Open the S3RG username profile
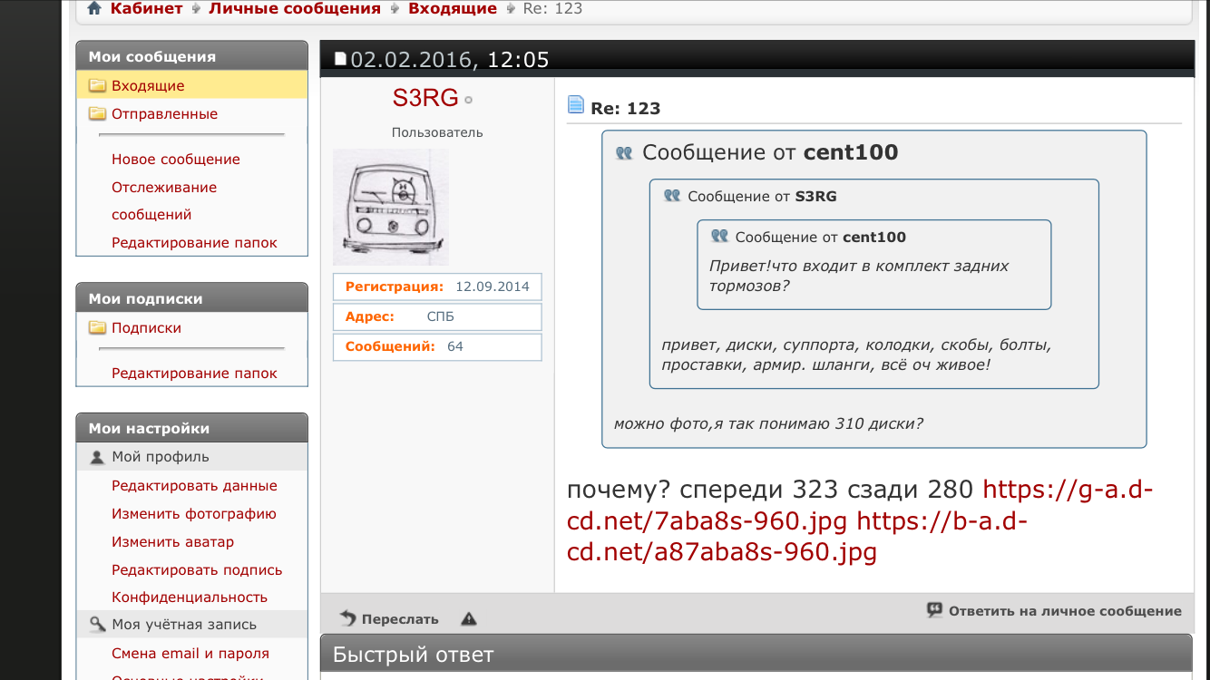This screenshot has width=1210, height=680. (x=425, y=98)
